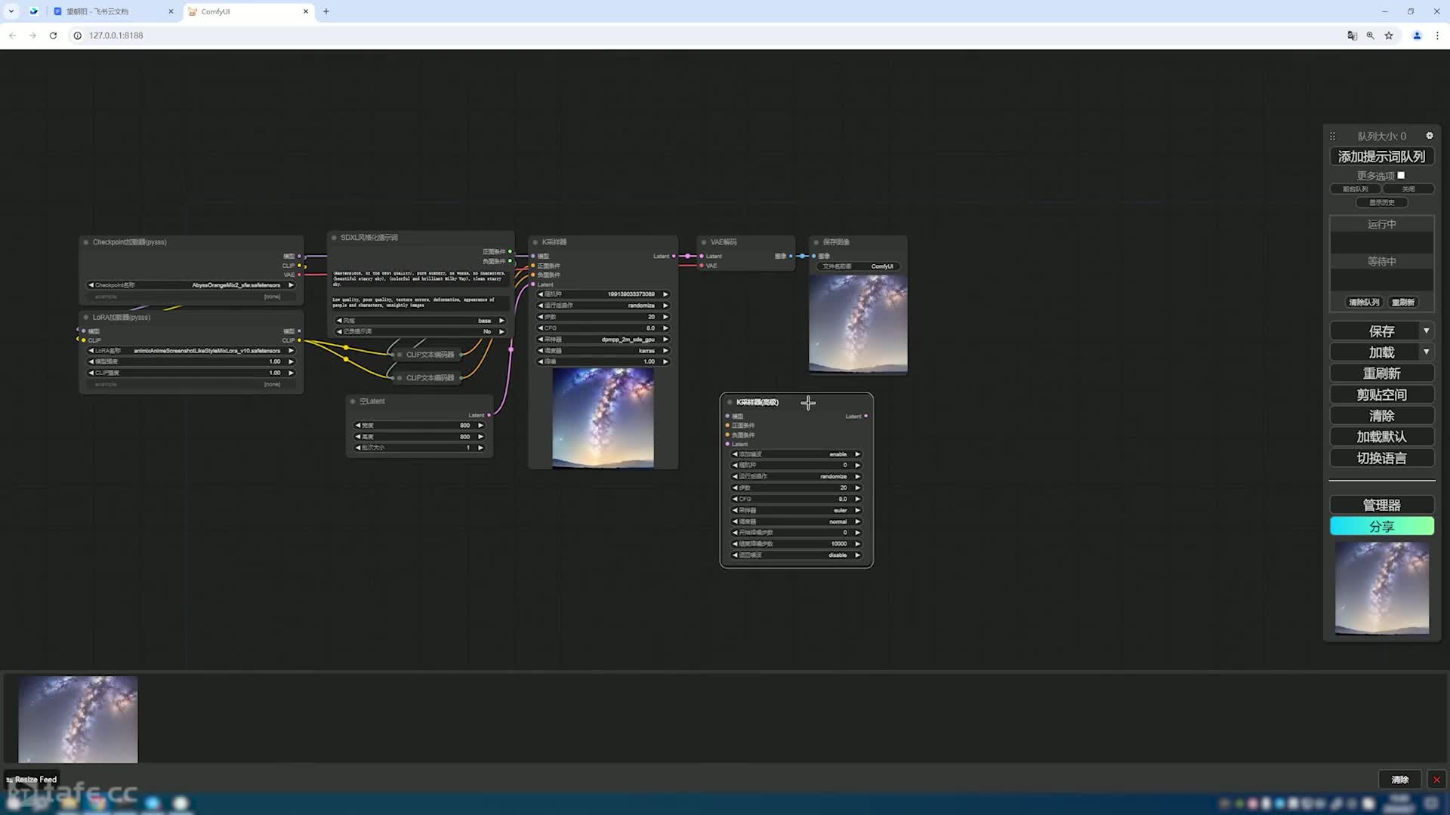Close the image feed with red X
Viewport: 1450px width, 815px height.
pyautogui.click(x=1436, y=780)
